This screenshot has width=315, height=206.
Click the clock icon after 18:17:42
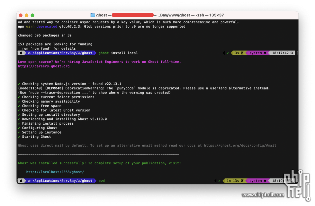pos(292,53)
